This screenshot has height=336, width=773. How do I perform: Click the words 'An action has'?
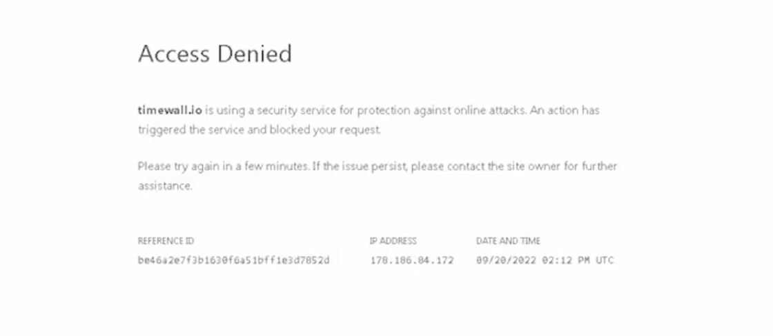click(x=565, y=110)
